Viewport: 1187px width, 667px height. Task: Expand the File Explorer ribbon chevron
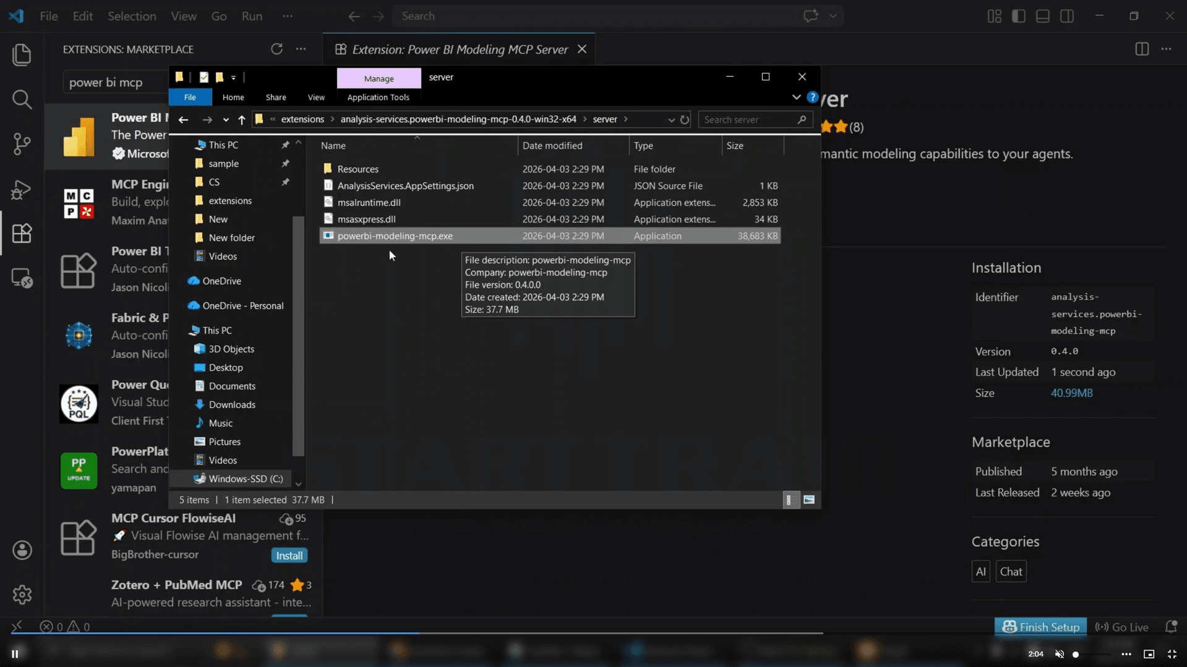click(x=796, y=97)
